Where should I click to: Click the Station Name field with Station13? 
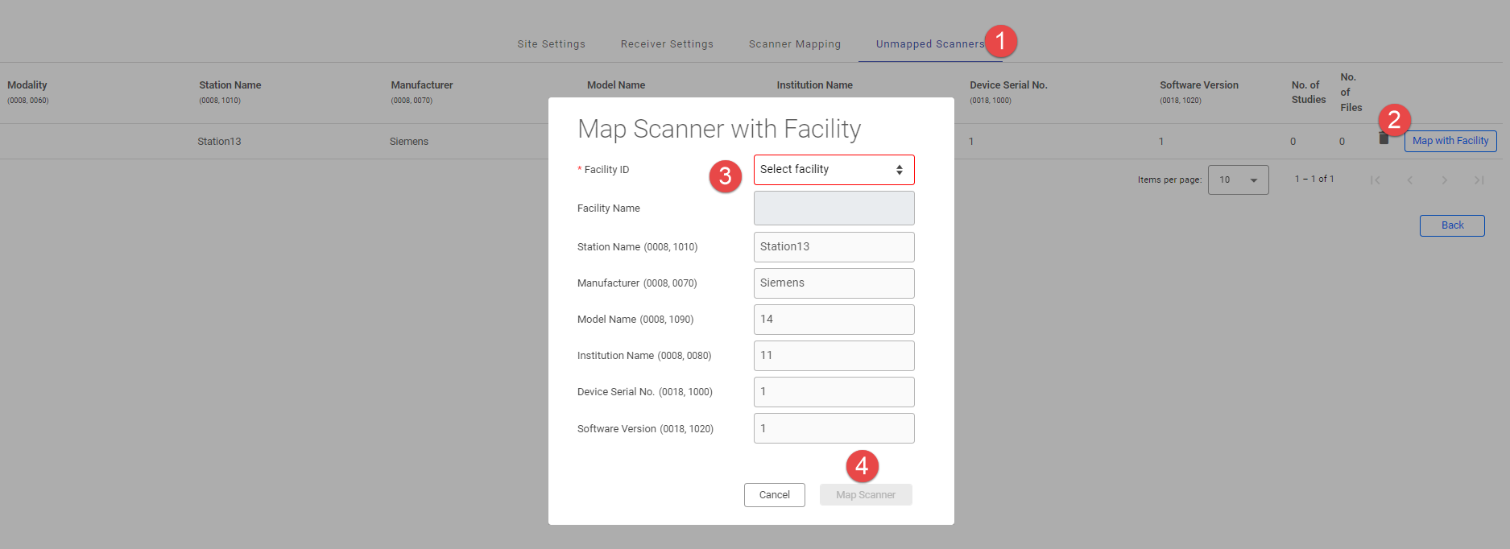tap(834, 247)
